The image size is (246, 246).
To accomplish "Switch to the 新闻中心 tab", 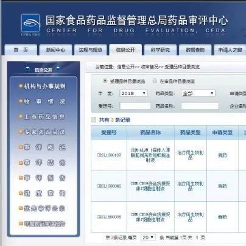I will point(55,50).
